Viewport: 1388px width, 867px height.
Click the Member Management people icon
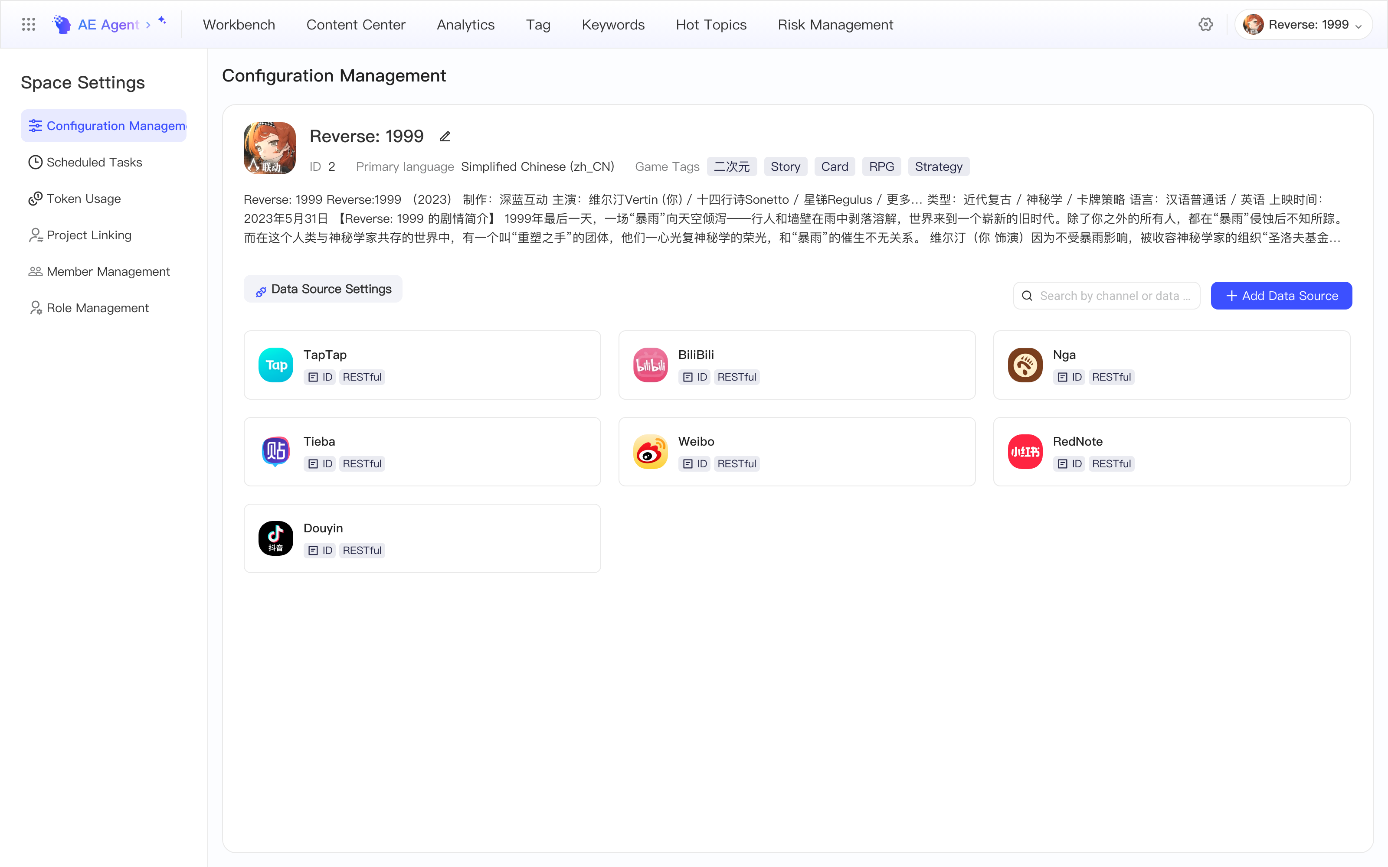(36, 271)
